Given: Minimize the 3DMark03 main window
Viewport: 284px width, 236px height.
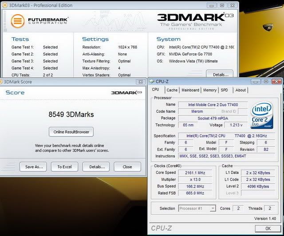Looking at the screenshot, I should coord(211,5).
